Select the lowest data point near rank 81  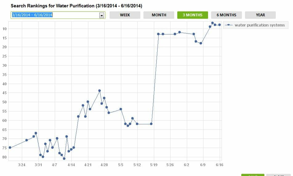click(64, 159)
